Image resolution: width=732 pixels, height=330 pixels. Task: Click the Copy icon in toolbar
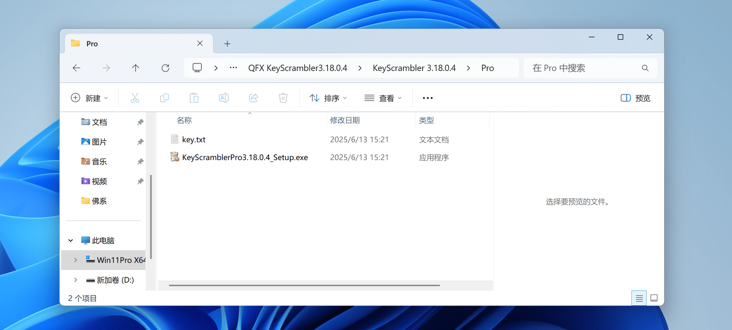click(x=164, y=98)
